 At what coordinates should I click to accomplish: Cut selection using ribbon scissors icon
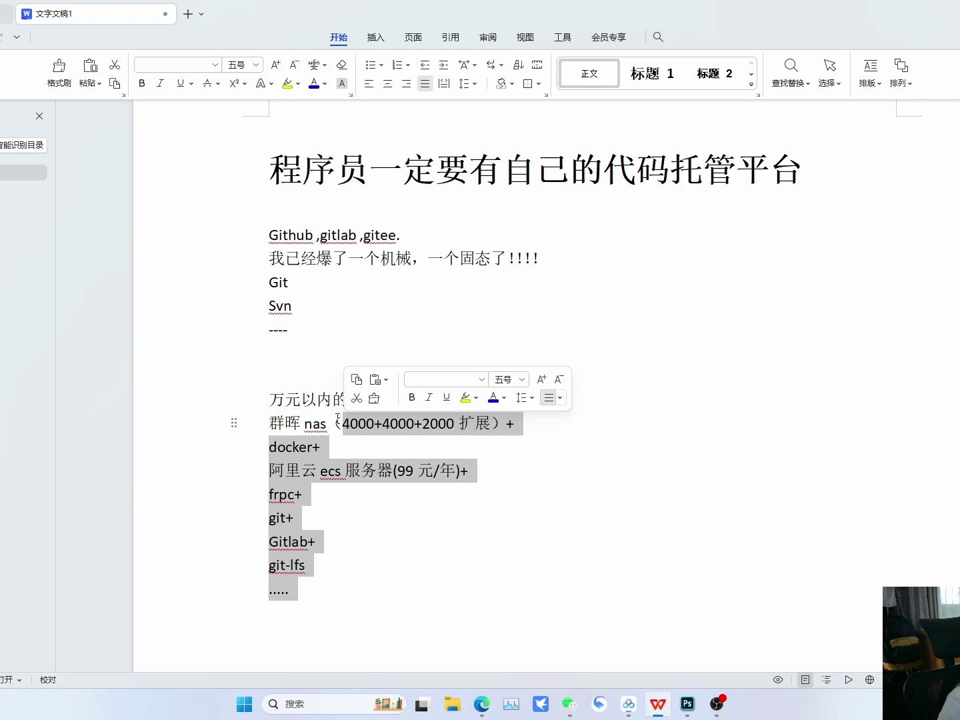pyautogui.click(x=115, y=65)
